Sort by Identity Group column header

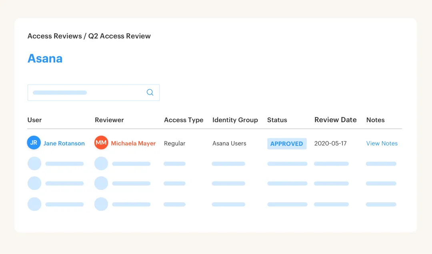coord(235,120)
